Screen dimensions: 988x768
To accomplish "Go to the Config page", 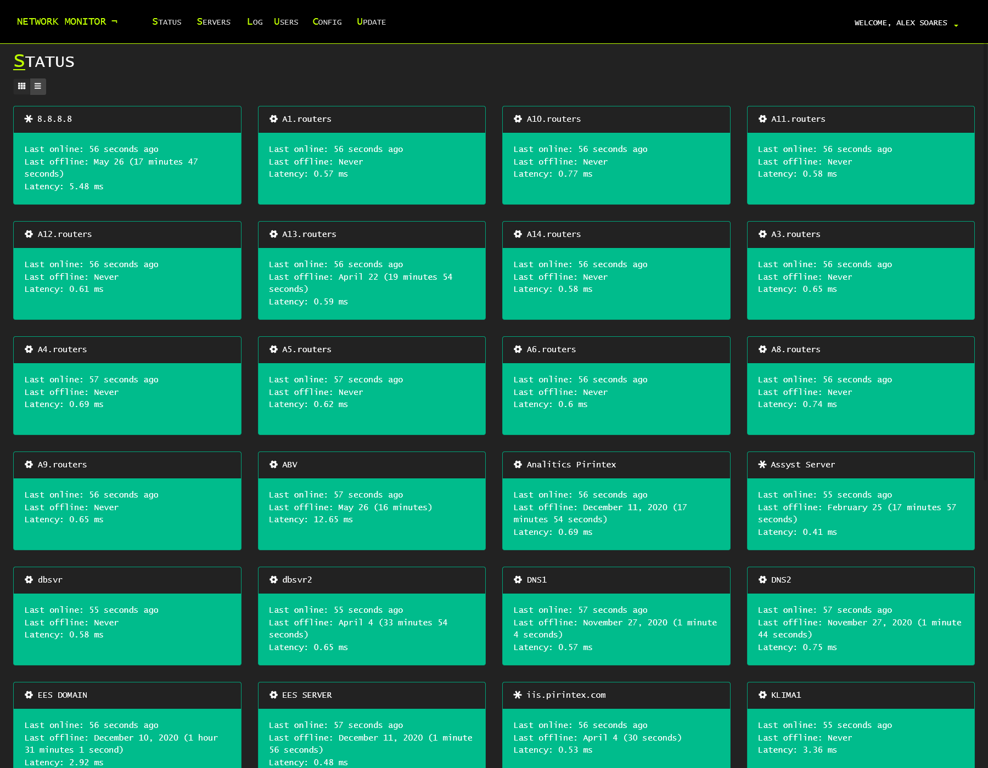I will coord(327,22).
